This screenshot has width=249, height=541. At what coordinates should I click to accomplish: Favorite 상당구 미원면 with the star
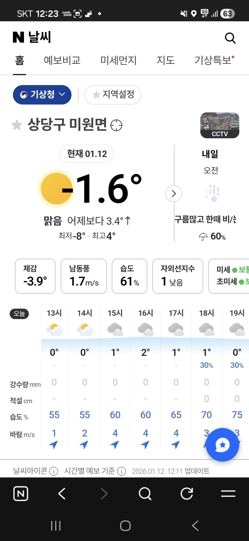(17, 125)
